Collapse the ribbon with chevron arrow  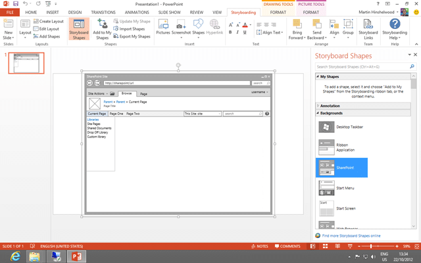[416, 44]
